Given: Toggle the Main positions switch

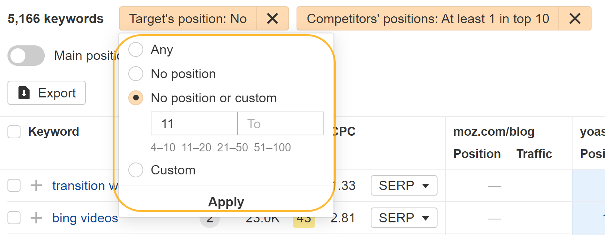Looking at the screenshot, I should coord(25,55).
